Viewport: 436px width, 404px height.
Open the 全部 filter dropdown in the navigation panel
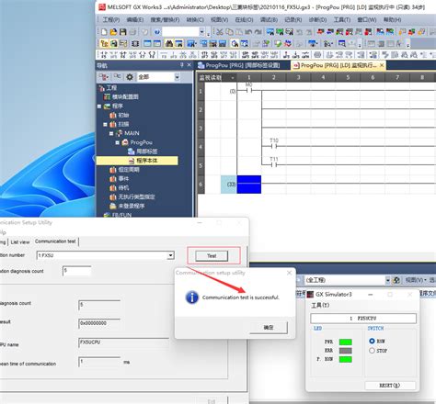coord(177,77)
